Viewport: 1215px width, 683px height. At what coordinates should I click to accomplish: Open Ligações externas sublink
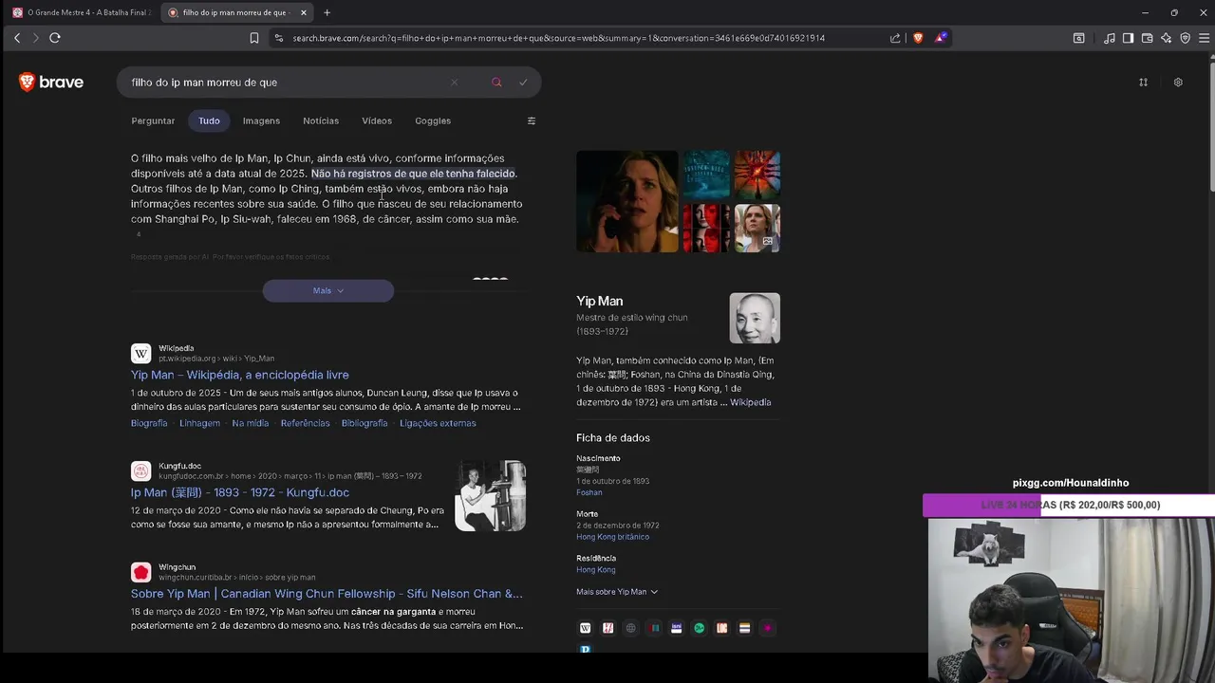pos(438,423)
